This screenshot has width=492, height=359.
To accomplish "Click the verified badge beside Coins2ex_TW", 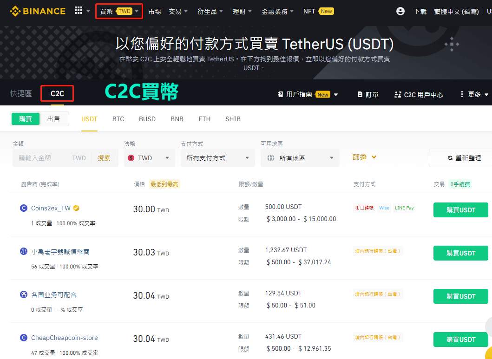I will pos(77,208).
